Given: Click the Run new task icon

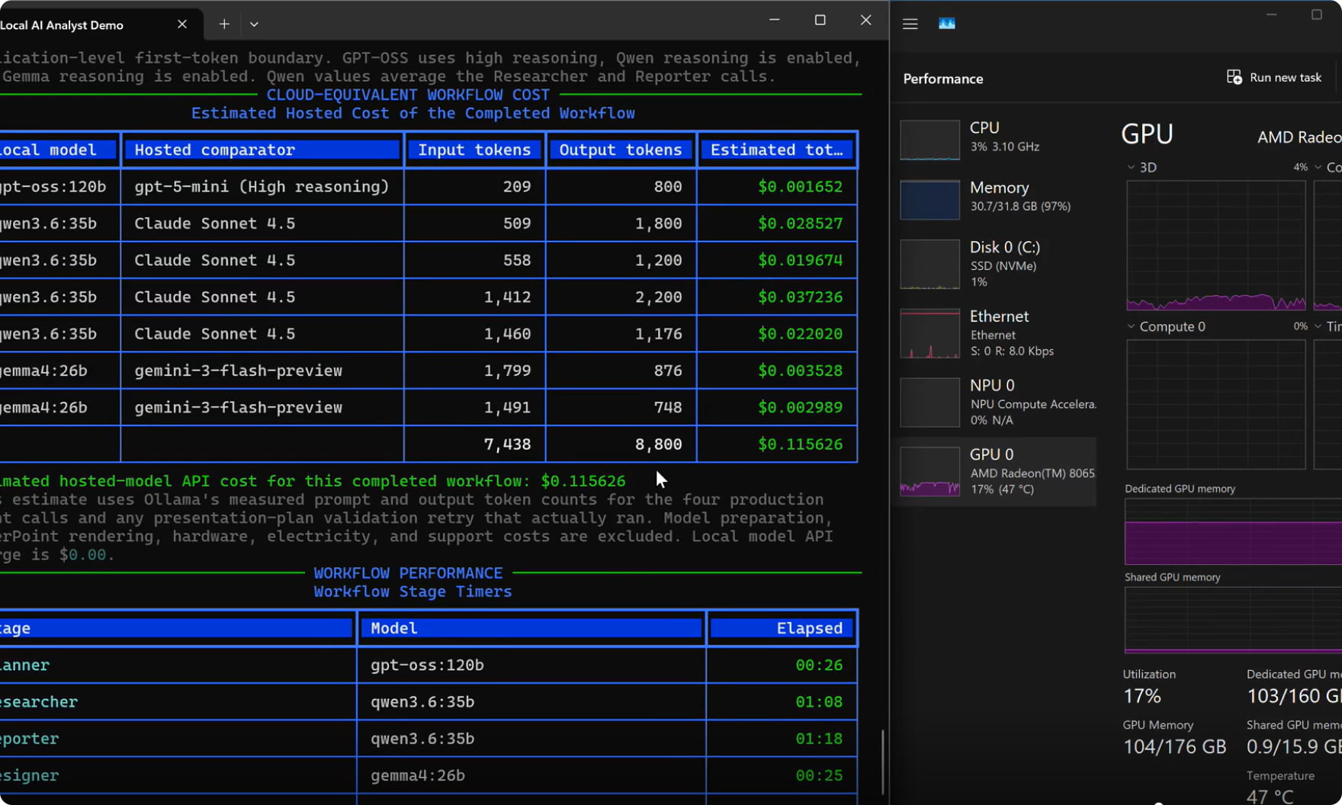Looking at the screenshot, I should coord(1234,77).
